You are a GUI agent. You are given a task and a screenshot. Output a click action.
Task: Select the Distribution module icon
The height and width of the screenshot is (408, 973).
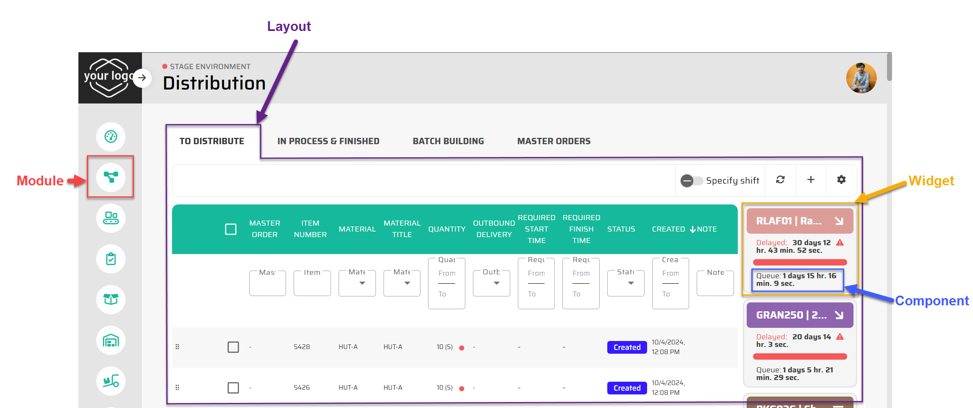coord(111,177)
